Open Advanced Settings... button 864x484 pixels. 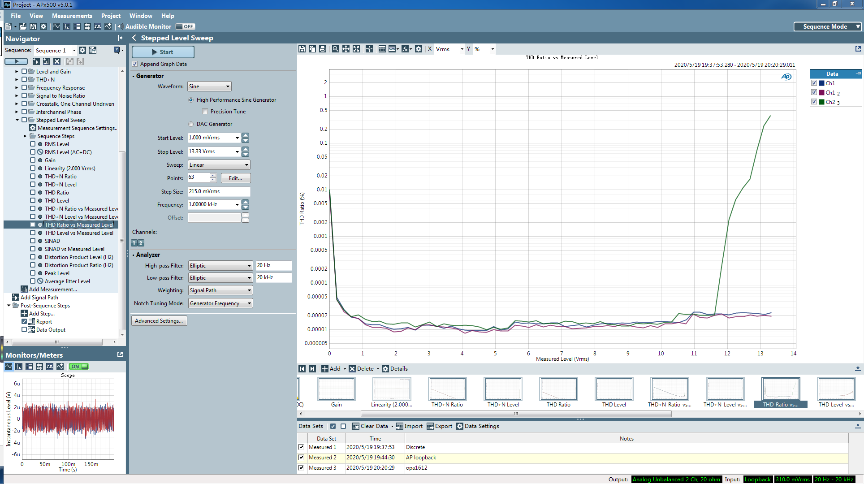tap(159, 321)
